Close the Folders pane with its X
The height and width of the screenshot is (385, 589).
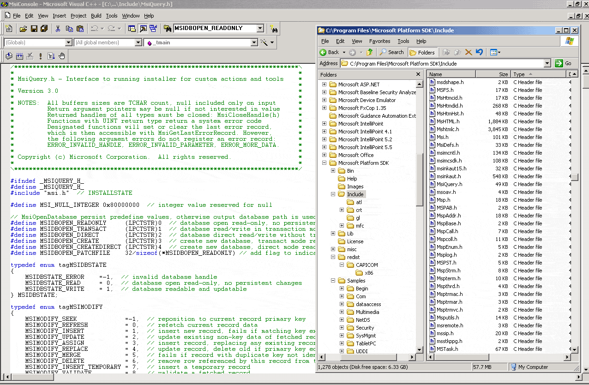pyautogui.click(x=418, y=74)
